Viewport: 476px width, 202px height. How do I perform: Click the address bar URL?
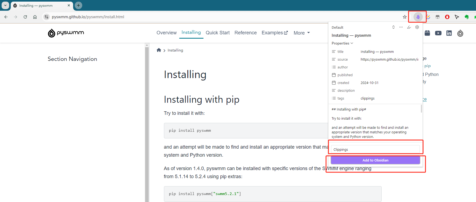(88, 17)
